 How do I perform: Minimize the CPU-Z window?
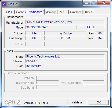tap(86, 3)
